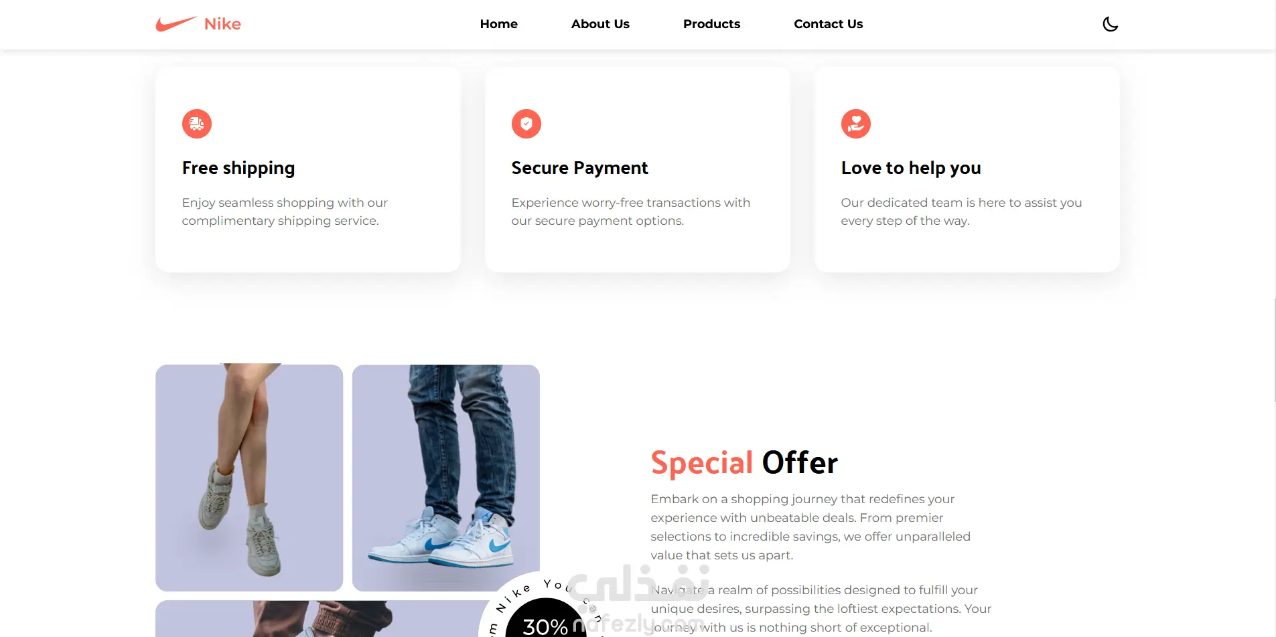
Task: Navigate to Contact Us
Action: [x=829, y=24]
